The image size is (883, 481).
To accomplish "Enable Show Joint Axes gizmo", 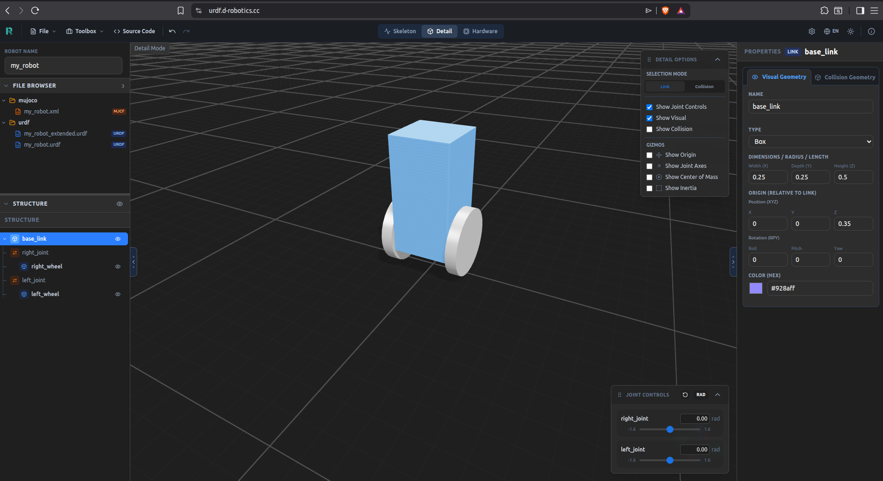I will coord(649,166).
